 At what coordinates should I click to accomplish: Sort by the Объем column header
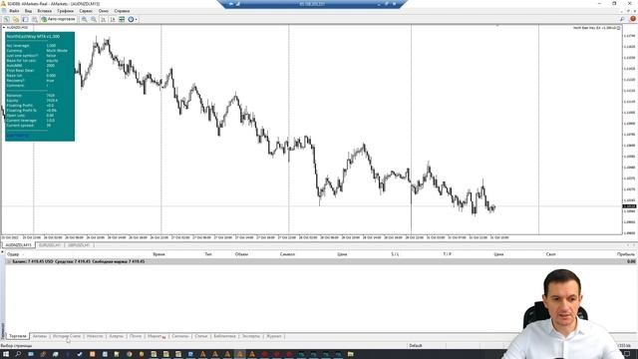(241, 254)
